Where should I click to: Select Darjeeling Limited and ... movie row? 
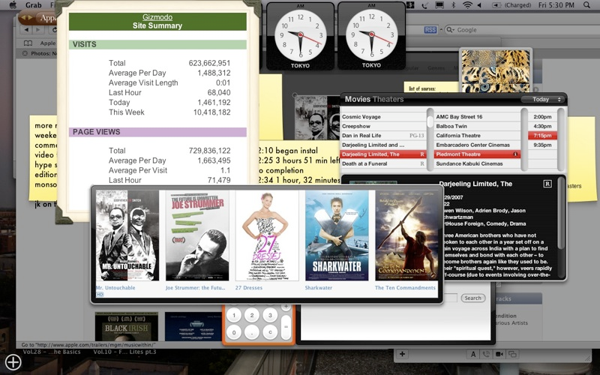(383, 145)
